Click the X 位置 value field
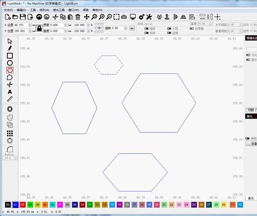Viewport: 257px width, 216px height. 21,25
